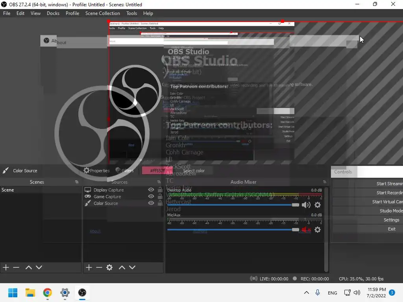The height and width of the screenshot is (302, 403).
Task: Pop out the Scenes dock
Action: [77, 182]
